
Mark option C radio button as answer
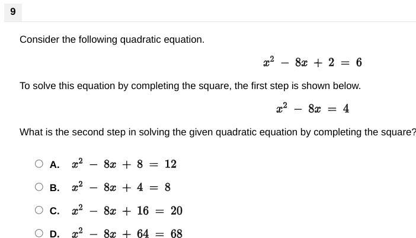tap(39, 210)
